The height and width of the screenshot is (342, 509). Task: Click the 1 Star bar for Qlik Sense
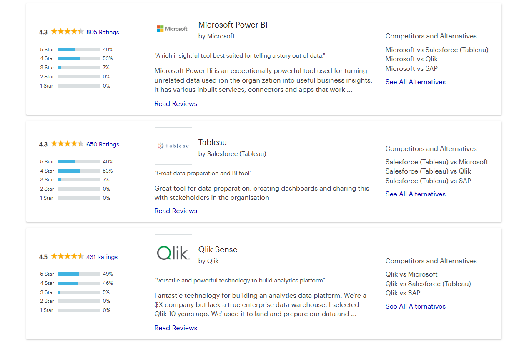[x=79, y=310]
